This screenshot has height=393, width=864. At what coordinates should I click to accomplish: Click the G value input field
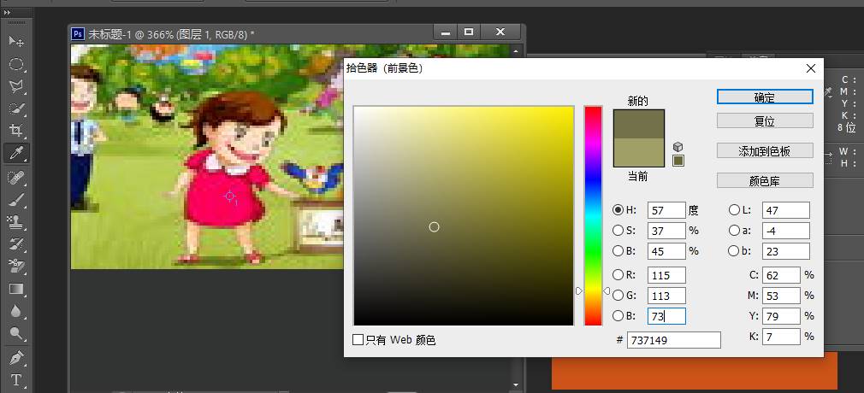(666, 296)
